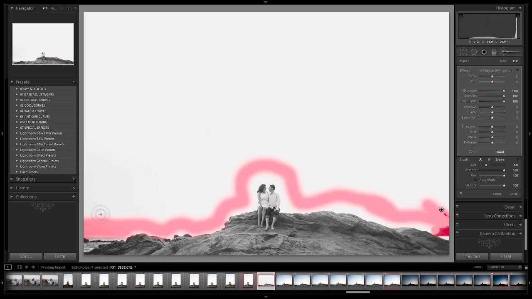Screen dimensions: 532x299
Task: Toggle the Detail panel switch
Action: point(457,206)
